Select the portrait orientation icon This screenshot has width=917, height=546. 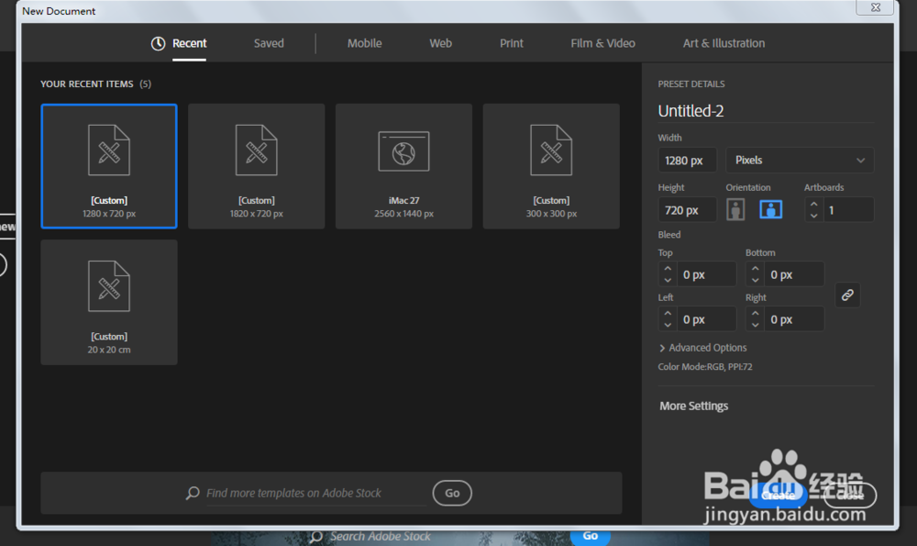(735, 209)
